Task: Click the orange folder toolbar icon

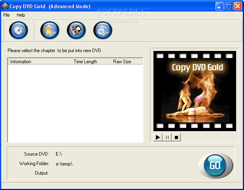Action: [x=50, y=30]
